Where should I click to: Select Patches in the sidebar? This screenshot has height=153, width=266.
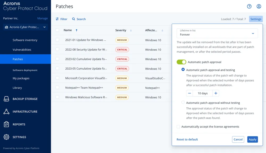click(x=26, y=59)
